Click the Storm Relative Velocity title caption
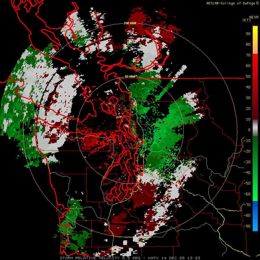Screen dimensions: 260x260 [x=130, y=258]
